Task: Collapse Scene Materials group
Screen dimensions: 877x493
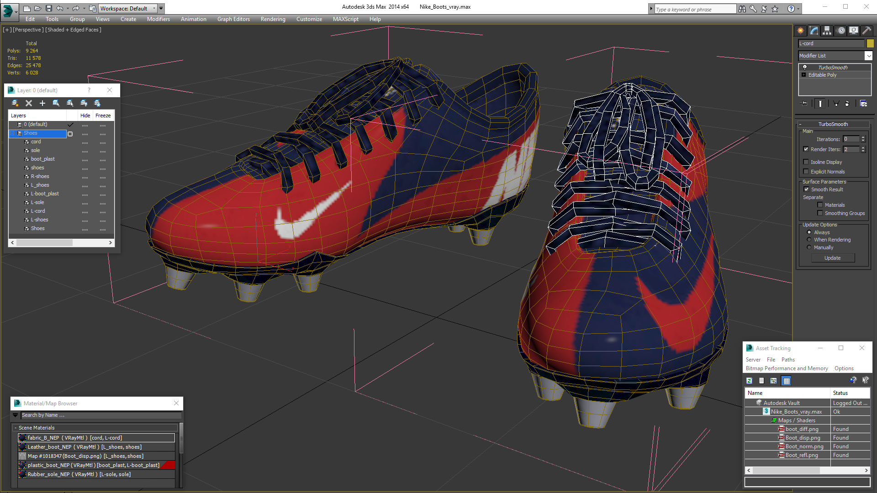Action: click(15, 428)
